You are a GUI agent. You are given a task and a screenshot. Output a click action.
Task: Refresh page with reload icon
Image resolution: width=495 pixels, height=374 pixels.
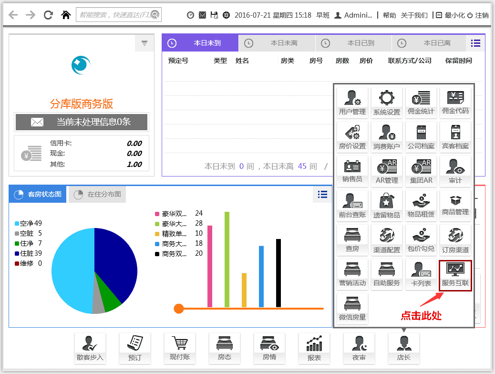[x=48, y=15]
